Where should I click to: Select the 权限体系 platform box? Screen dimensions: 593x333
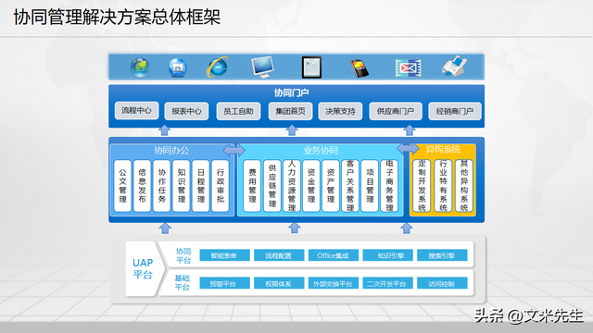click(279, 284)
